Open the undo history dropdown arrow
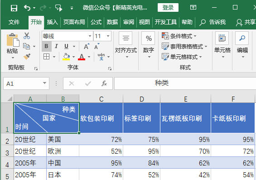 34,8
